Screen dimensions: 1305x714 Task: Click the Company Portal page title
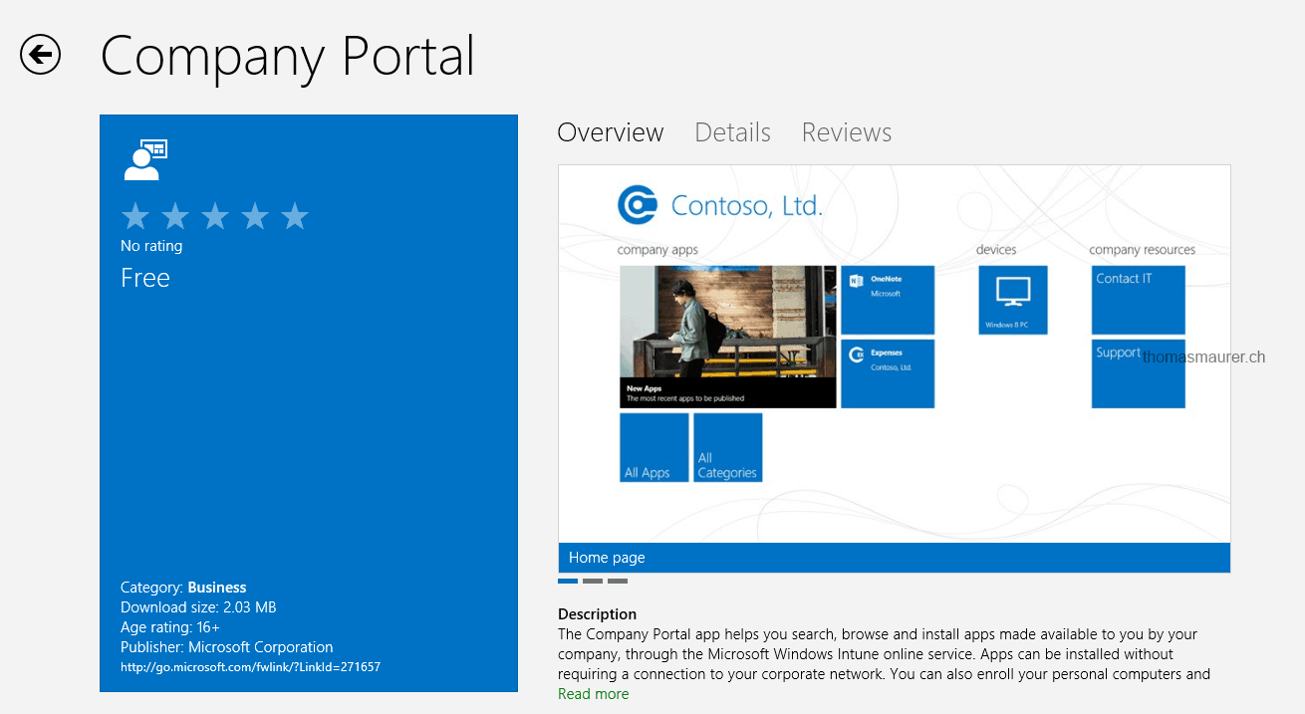288,56
